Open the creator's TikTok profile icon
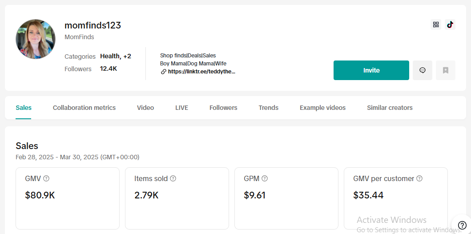Viewport: 471px width, 234px height. point(450,24)
